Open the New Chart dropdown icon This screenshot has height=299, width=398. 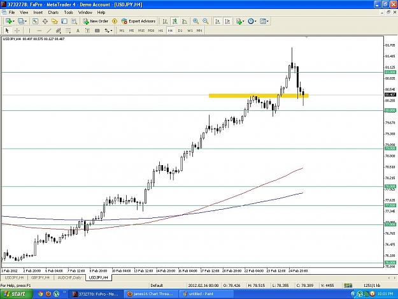coord(10,21)
